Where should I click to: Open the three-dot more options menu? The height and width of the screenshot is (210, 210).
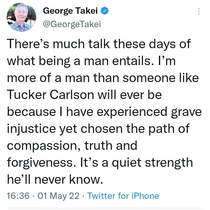coord(199,11)
